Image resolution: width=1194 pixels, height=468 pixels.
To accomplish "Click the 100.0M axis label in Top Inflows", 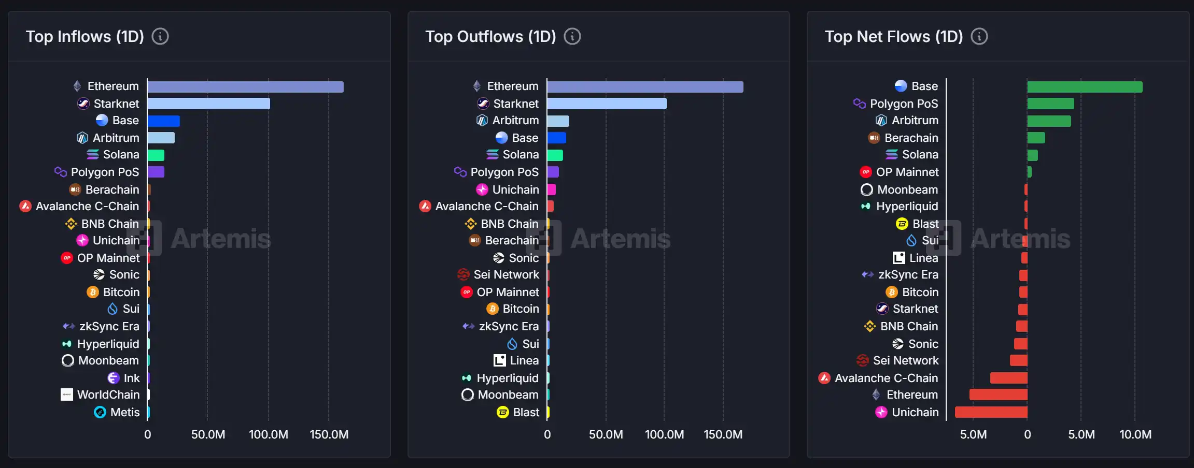I will pyautogui.click(x=269, y=434).
